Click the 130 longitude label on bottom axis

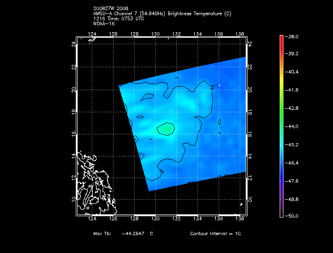[x=156, y=220]
